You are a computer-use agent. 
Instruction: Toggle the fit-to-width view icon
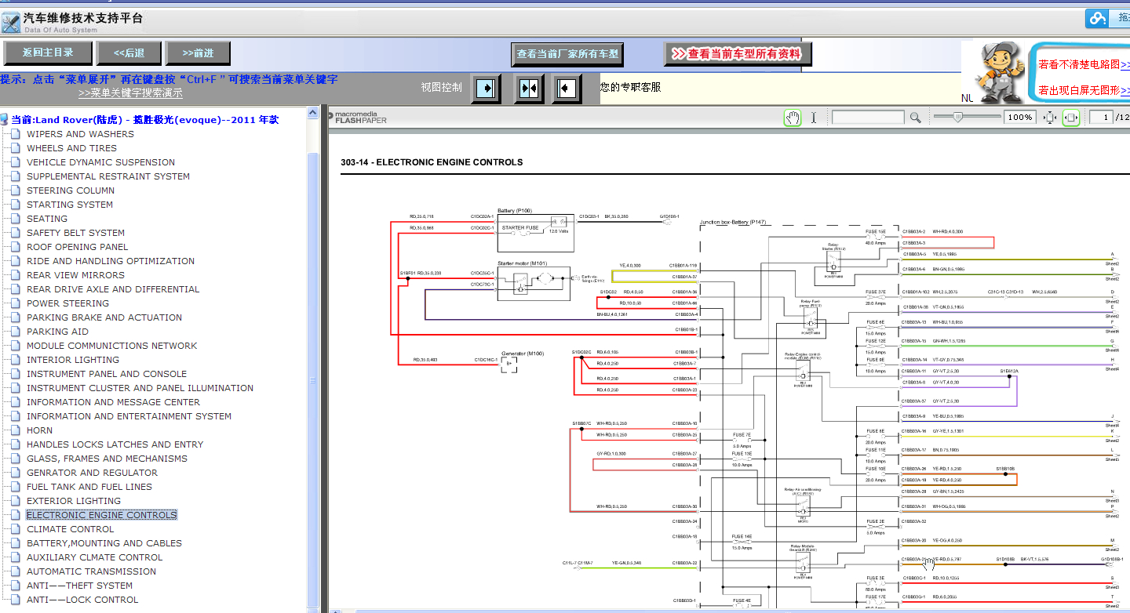pos(1071,118)
